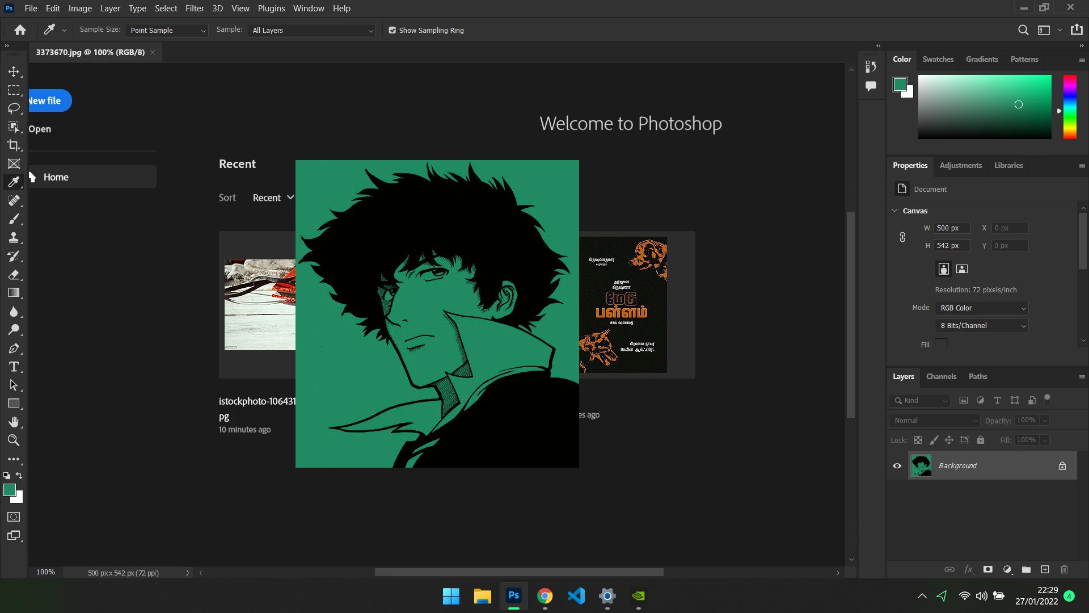
Task: Open the Sample Size dropdown
Action: [166, 30]
